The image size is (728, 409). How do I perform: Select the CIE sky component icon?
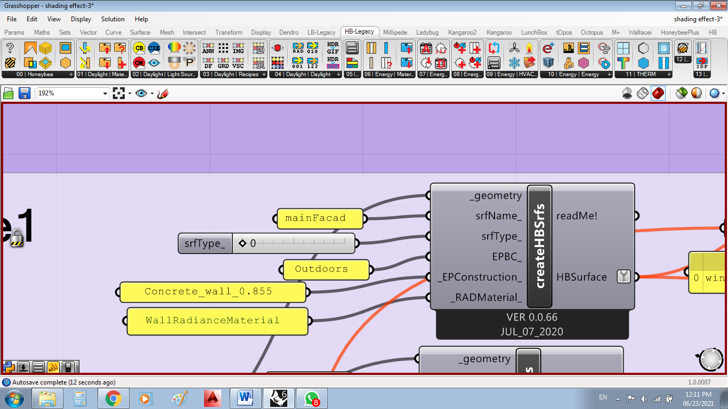click(154, 48)
